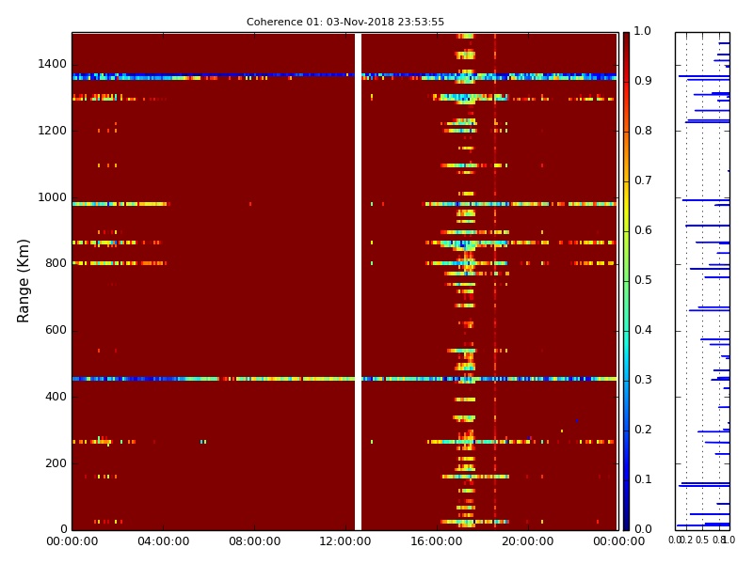
Task: Click the colorbar 0.6 tick label
Action: point(643,230)
